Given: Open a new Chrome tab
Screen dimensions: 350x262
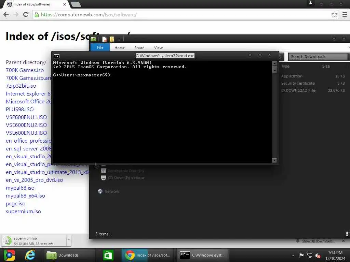Looking at the screenshot, I should pos(76,4).
